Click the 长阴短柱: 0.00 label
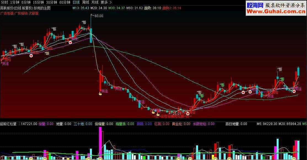 (x=204, y=124)
